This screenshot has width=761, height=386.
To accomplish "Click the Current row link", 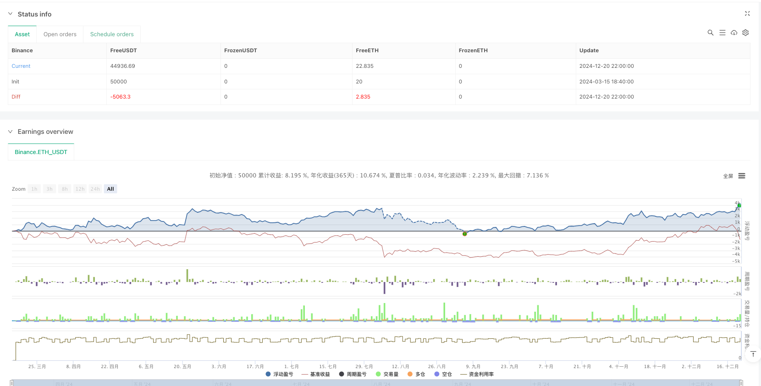I will tap(21, 66).
